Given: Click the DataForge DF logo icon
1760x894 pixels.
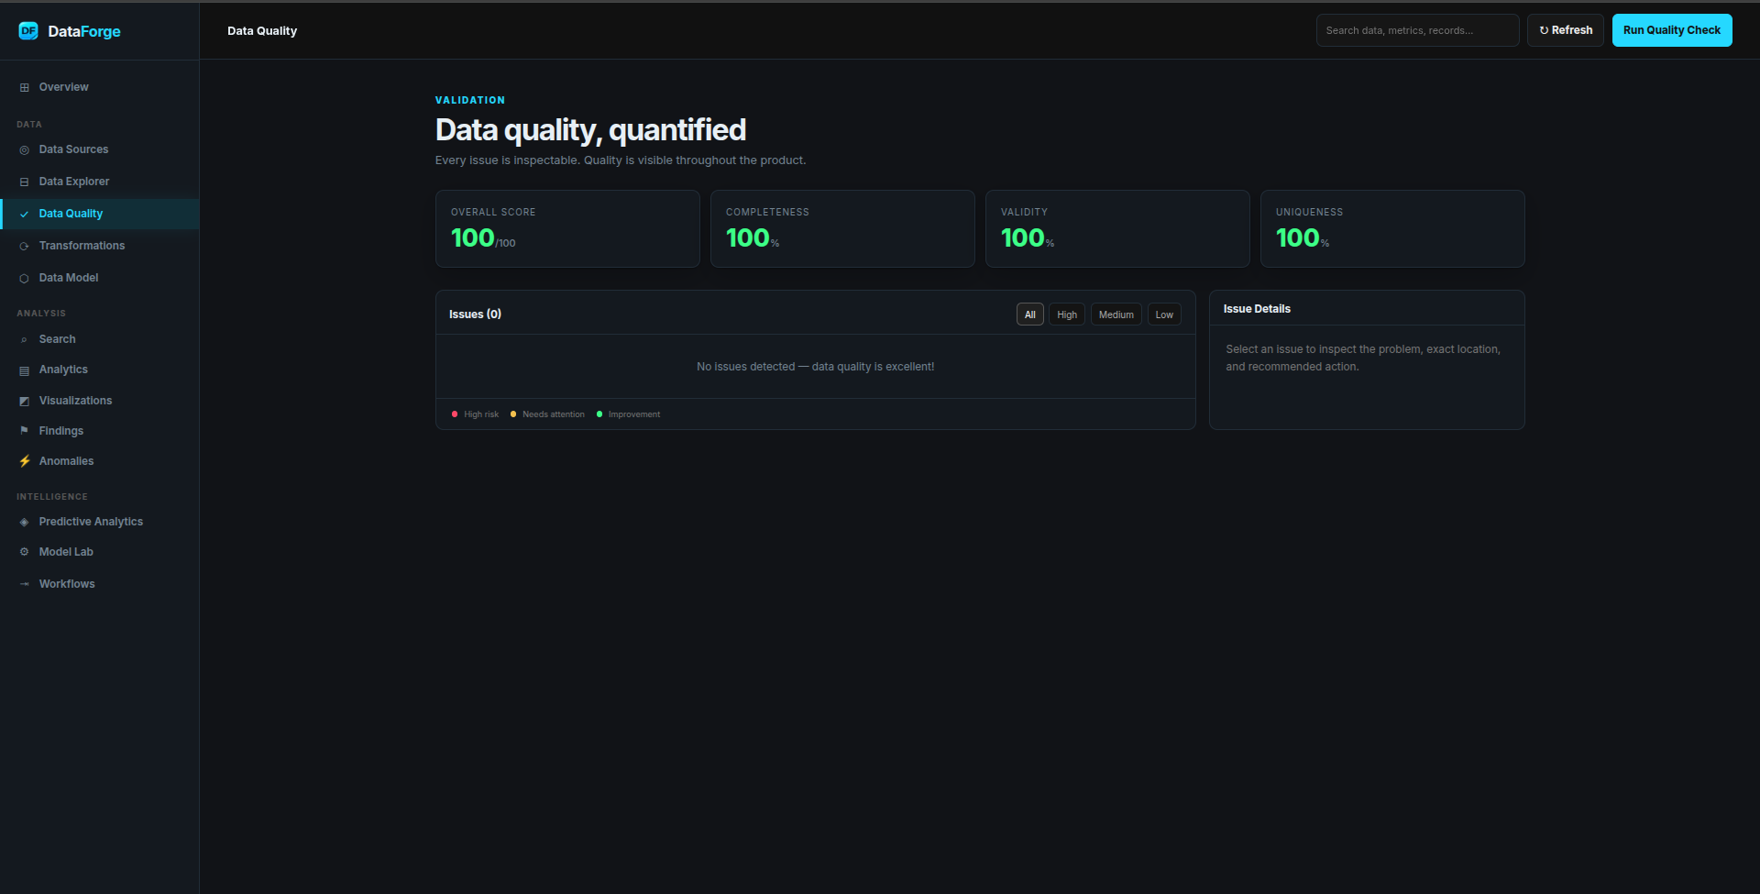Looking at the screenshot, I should (28, 30).
